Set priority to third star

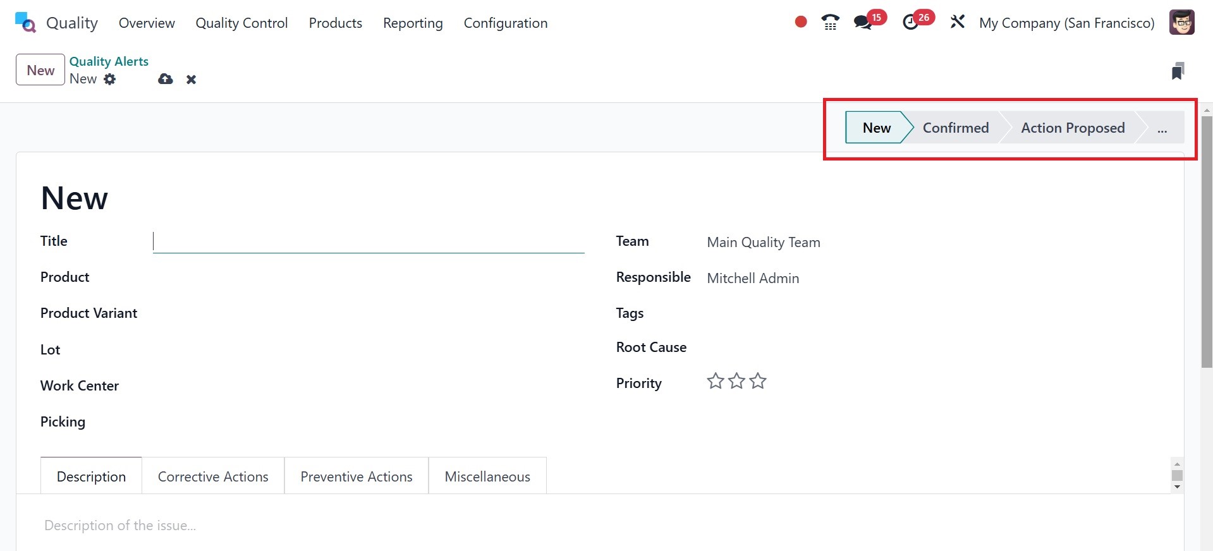point(758,381)
